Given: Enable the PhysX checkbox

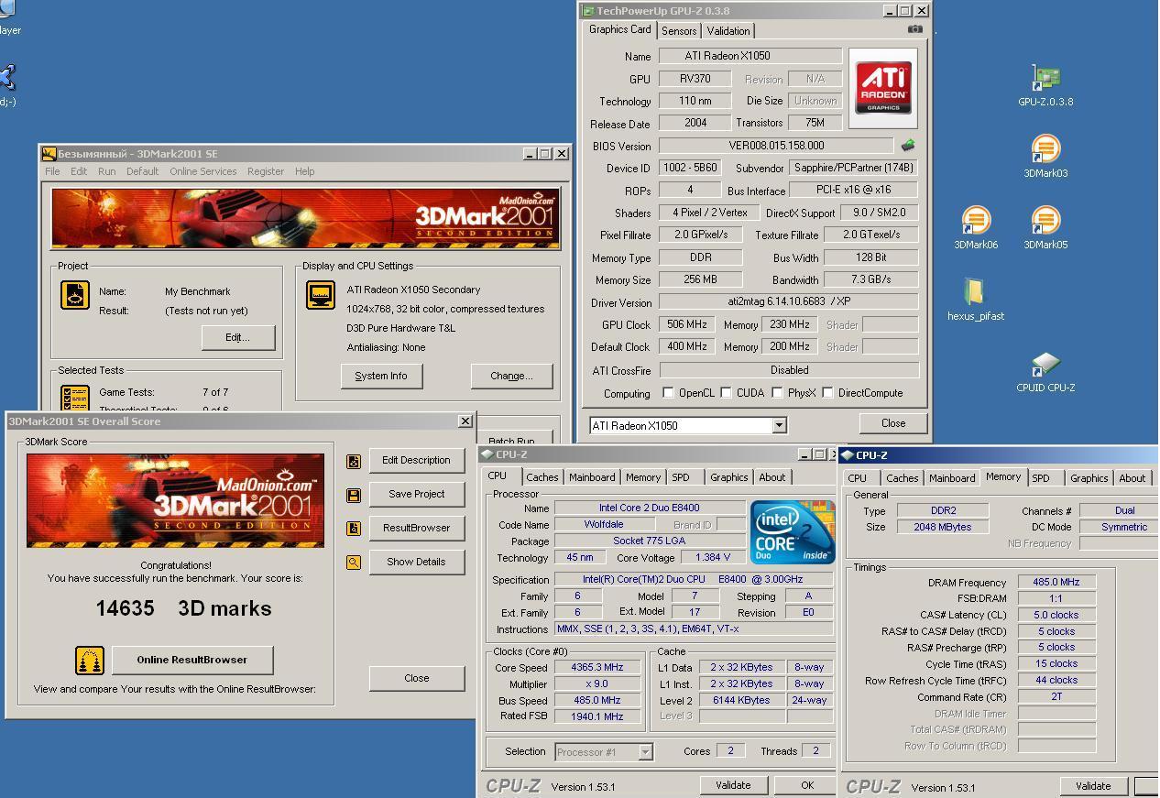Looking at the screenshot, I should (x=777, y=393).
